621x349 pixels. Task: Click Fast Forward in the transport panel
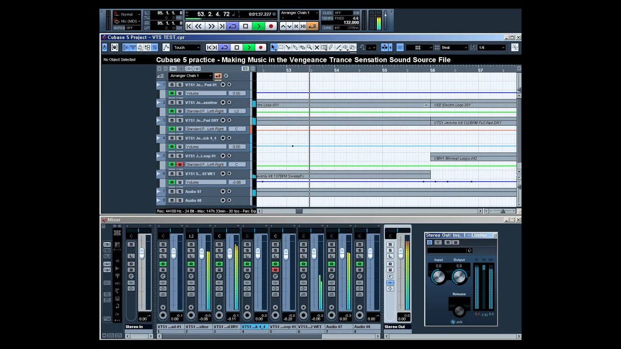[212, 26]
